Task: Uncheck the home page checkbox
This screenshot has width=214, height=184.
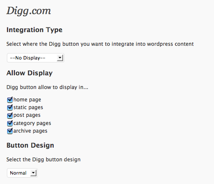Action: click(10, 100)
